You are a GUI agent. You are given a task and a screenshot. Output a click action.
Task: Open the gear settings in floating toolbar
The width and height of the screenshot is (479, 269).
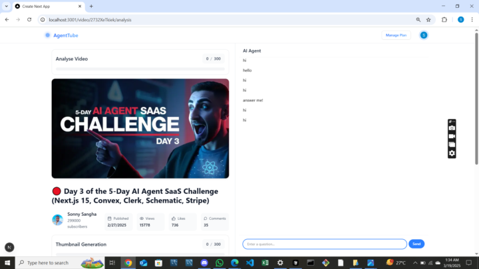point(452,153)
